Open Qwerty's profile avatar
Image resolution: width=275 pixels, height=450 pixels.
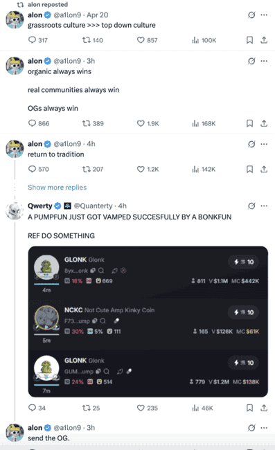click(x=15, y=211)
